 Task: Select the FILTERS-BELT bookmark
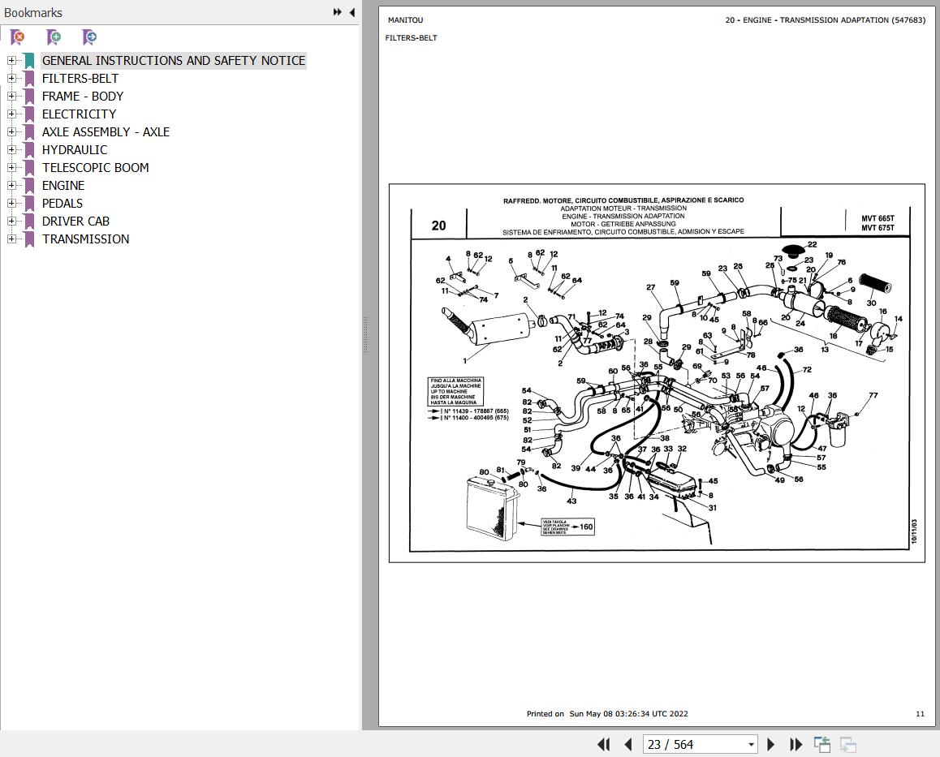(x=80, y=79)
